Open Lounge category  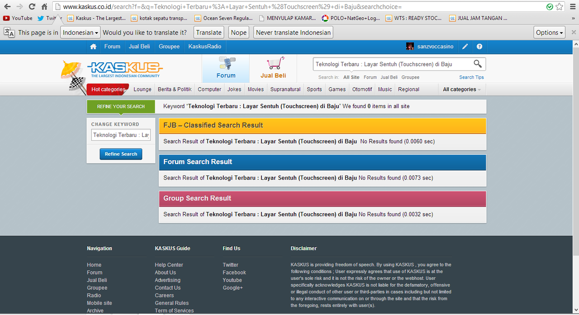tap(142, 89)
